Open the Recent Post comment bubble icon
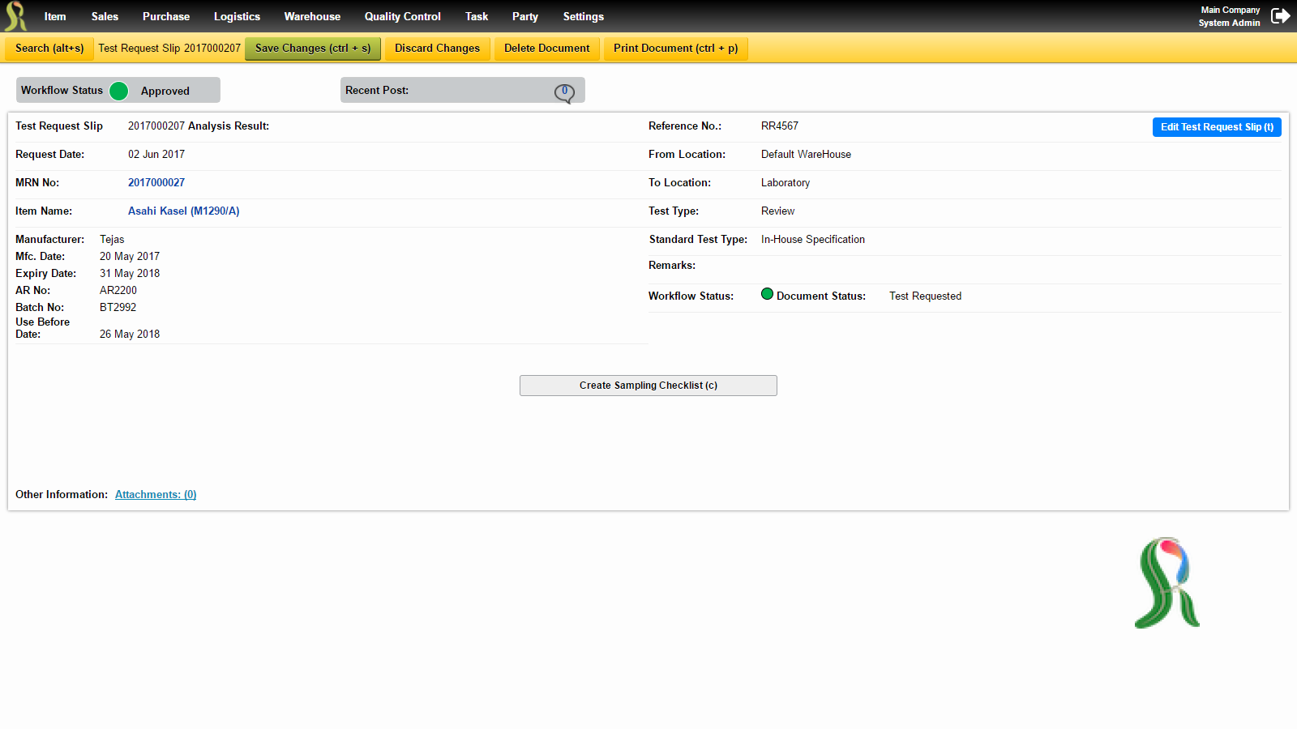Screen dimensions: 1297x729 coord(564,93)
